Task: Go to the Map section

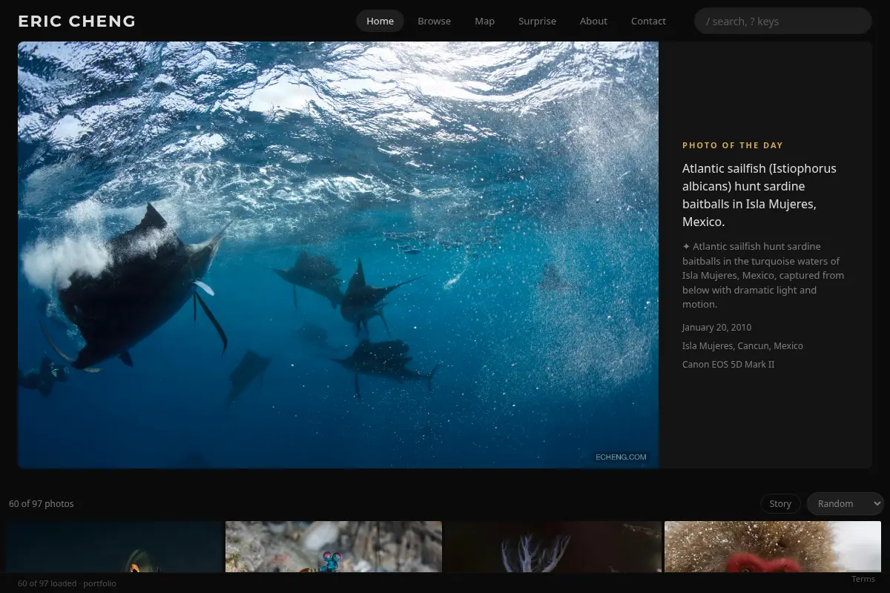Action: tap(484, 21)
